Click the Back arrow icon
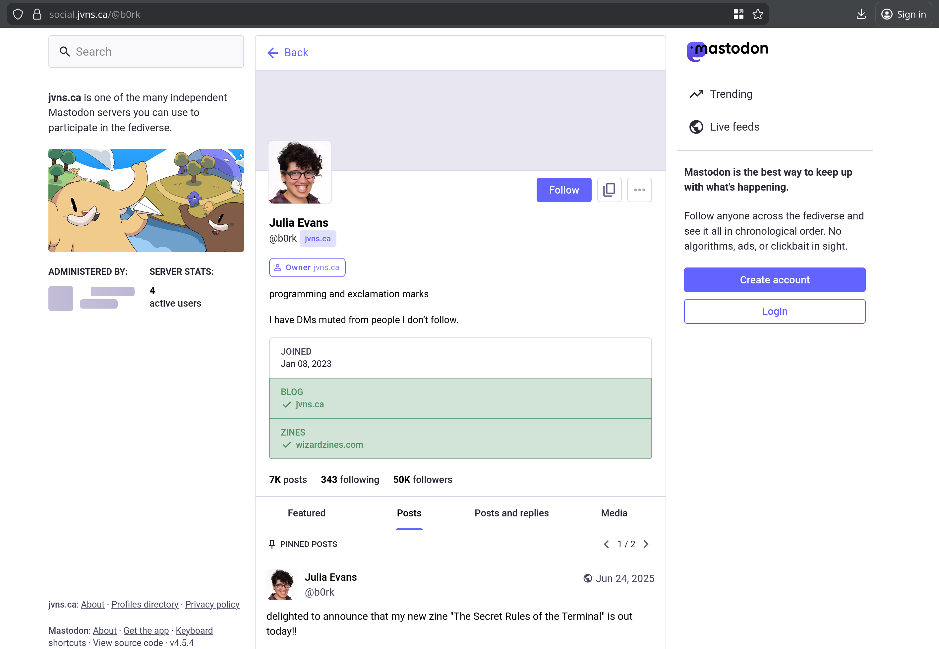939x649 pixels. coord(272,52)
